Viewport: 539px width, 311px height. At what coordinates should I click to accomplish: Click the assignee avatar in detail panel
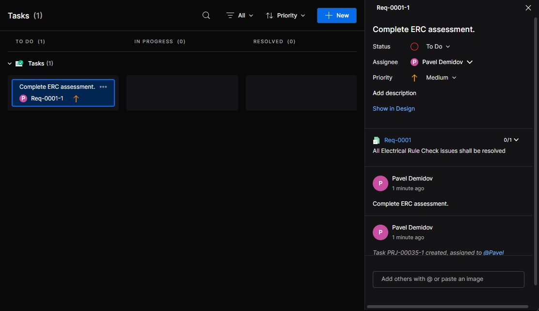414,62
